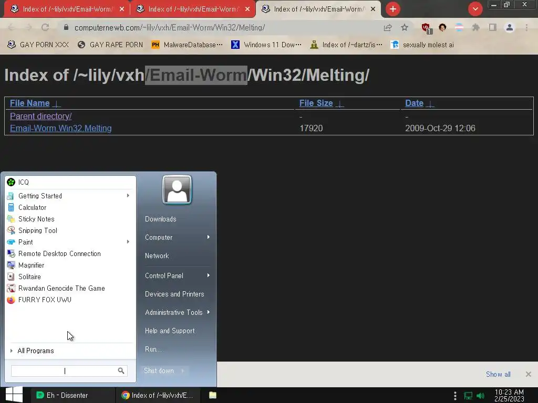Sort listing by Date
The height and width of the screenshot is (403, 538).
pos(415,103)
